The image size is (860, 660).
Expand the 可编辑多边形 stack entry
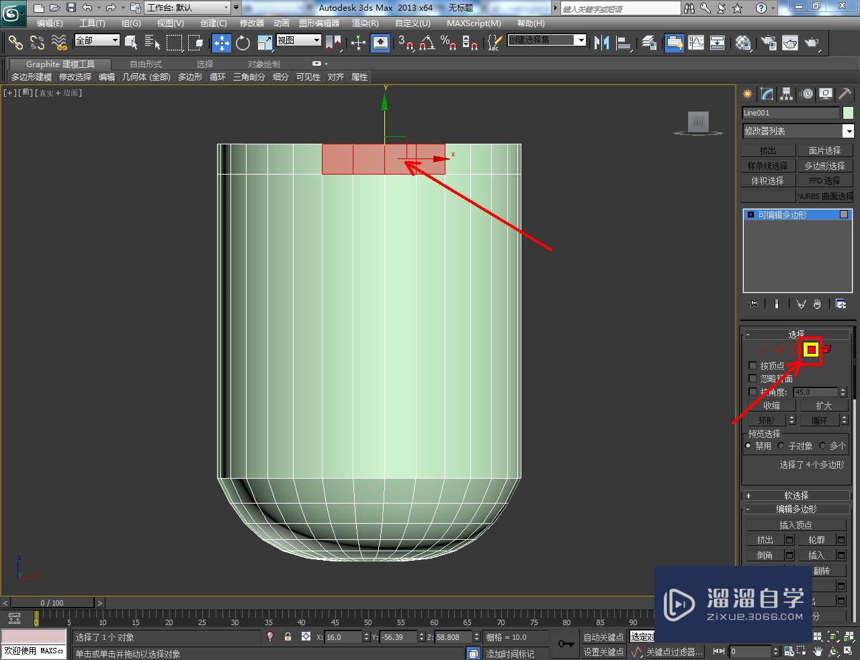click(x=751, y=215)
